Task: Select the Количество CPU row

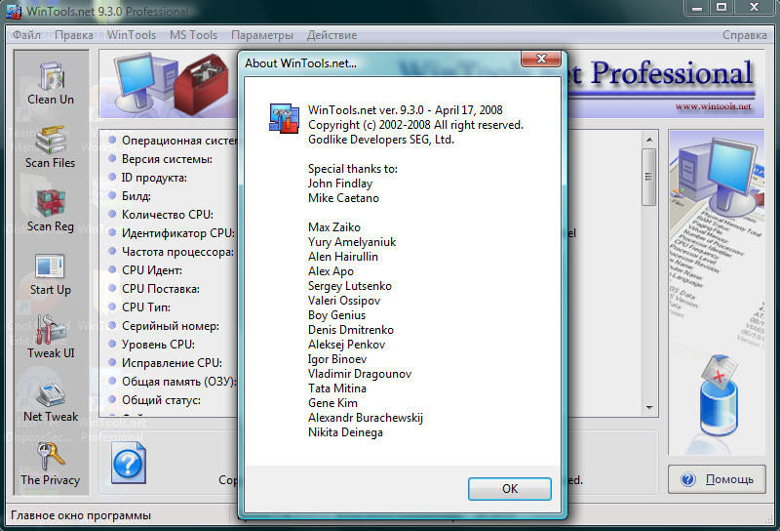Action: (x=161, y=214)
